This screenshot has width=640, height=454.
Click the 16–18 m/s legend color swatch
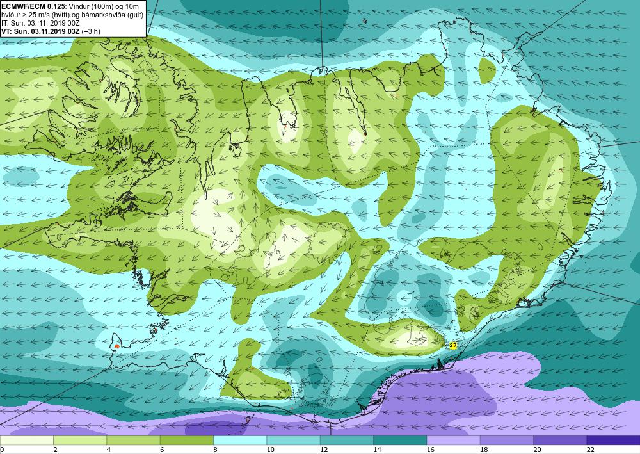(454, 440)
